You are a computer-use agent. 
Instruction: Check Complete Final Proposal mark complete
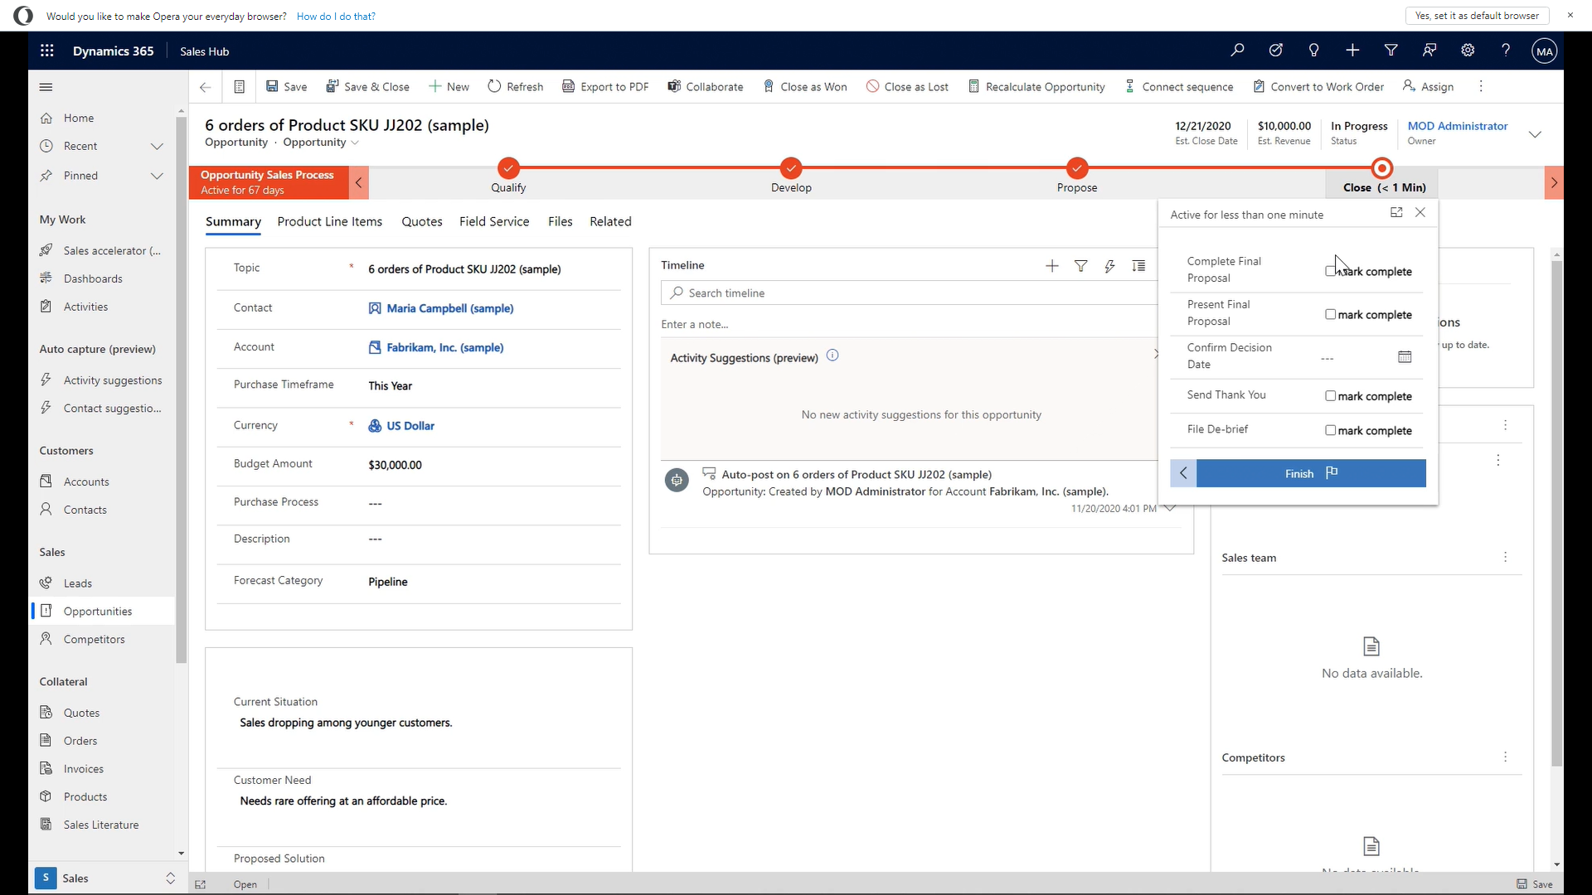[x=1330, y=271]
